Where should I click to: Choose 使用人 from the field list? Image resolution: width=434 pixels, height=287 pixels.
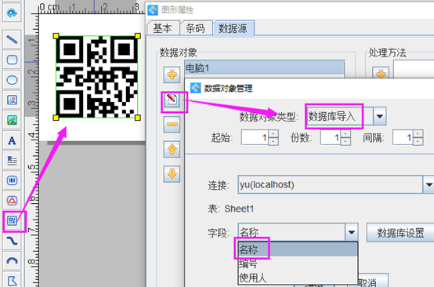pyautogui.click(x=298, y=278)
